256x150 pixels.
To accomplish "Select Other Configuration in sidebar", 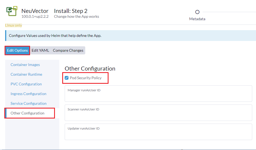I will tap(27, 113).
